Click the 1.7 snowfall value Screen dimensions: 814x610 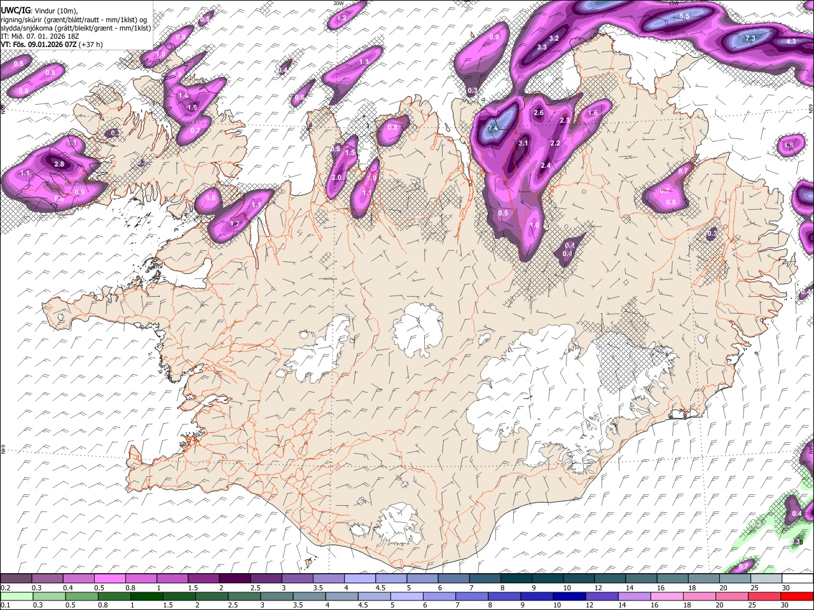(234, 224)
